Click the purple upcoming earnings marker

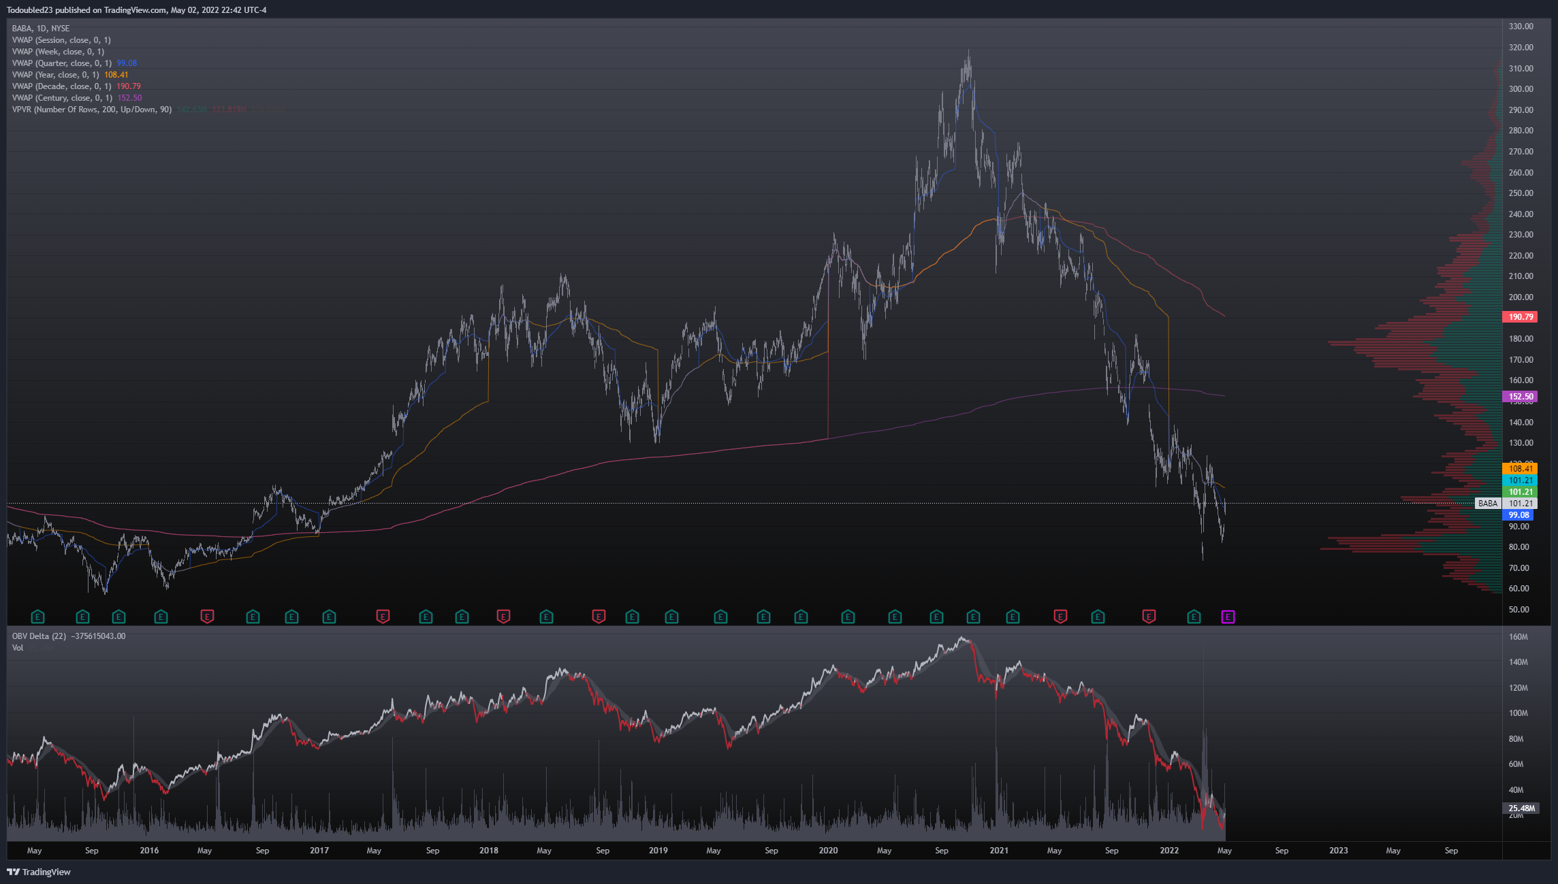1228,617
